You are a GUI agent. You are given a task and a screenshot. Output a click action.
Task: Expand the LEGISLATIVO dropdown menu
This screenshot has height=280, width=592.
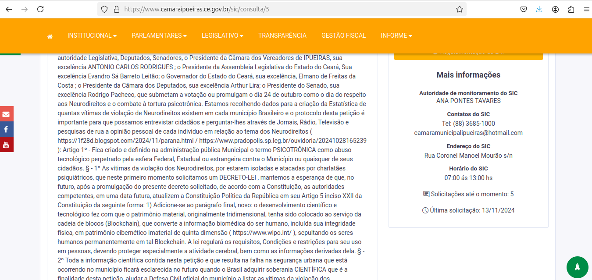coord(222,35)
